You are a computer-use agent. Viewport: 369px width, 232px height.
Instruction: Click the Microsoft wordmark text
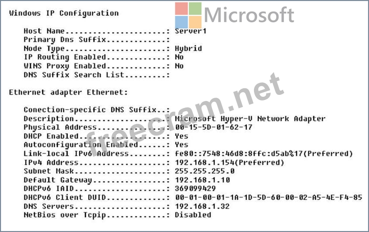(x=249, y=15)
